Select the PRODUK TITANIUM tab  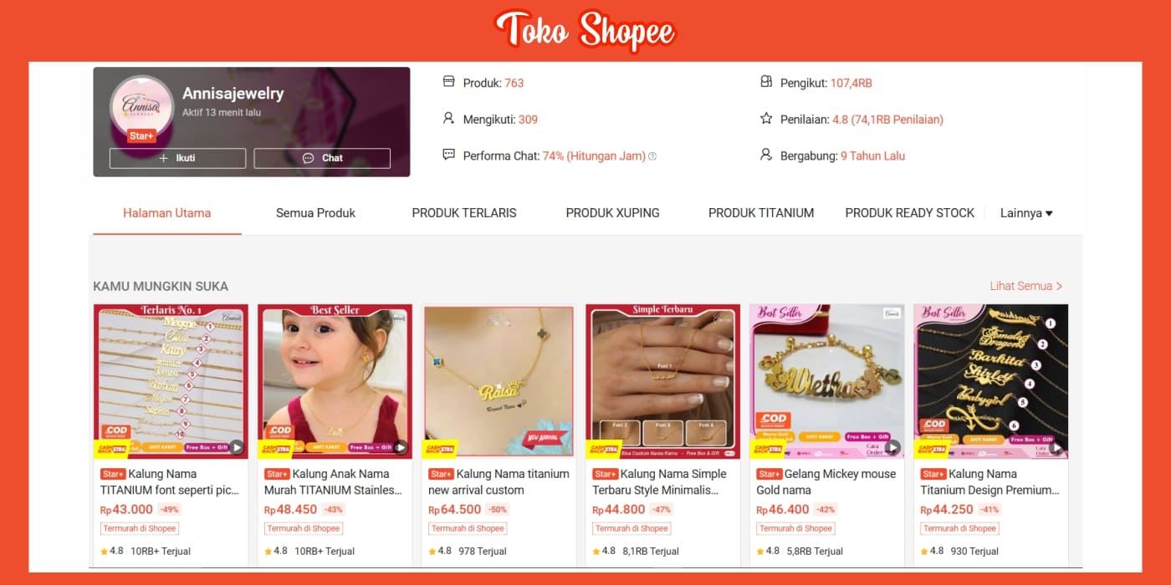[761, 213]
